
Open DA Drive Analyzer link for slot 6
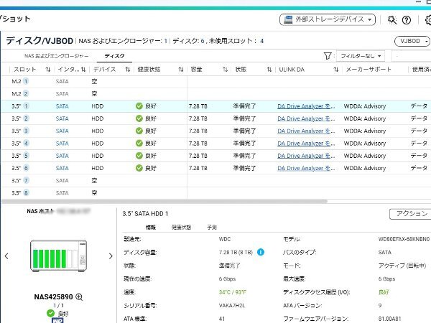click(306, 168)
